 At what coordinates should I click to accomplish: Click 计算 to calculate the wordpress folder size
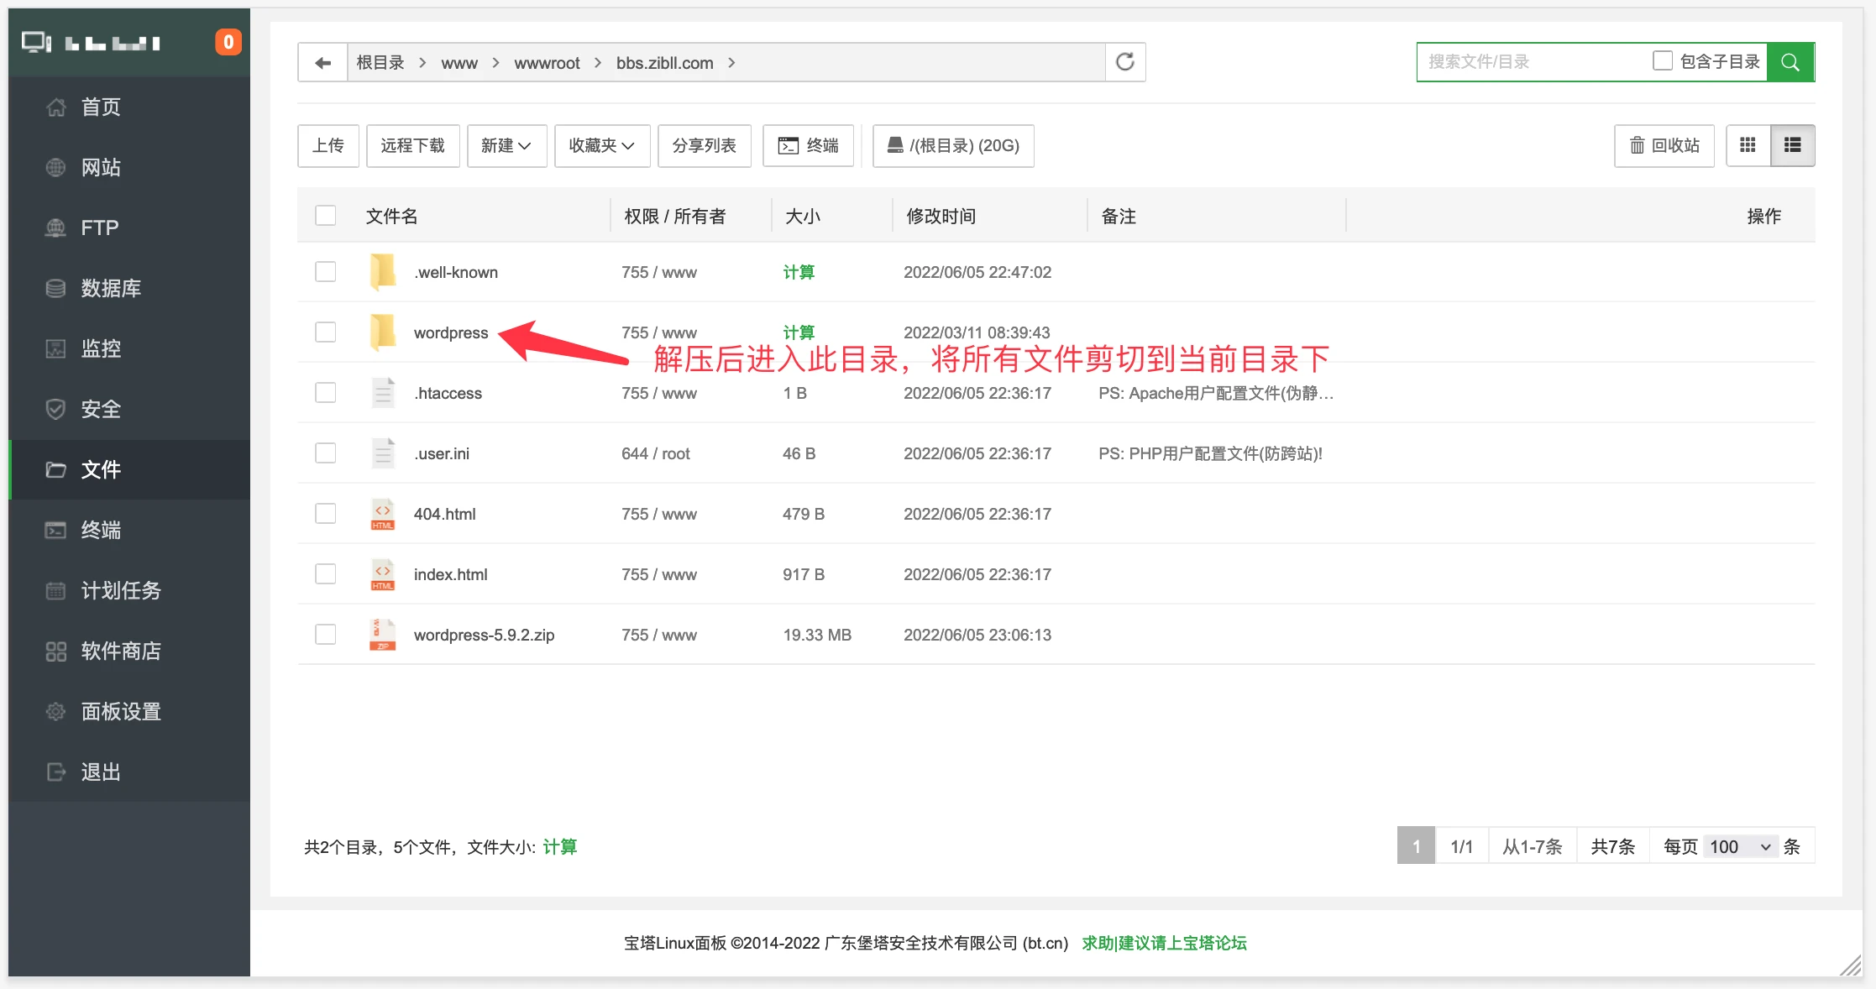798,332
